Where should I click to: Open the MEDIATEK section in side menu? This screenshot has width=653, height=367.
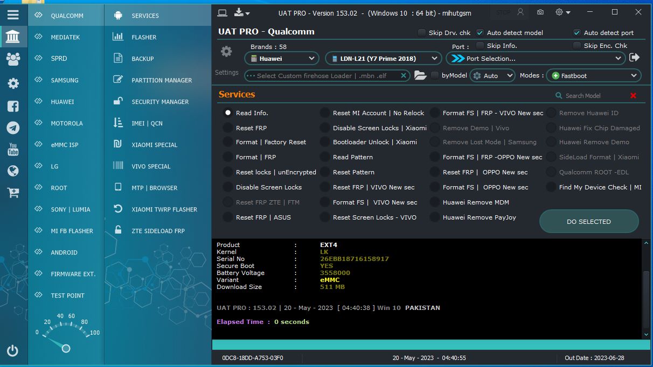(66, 37)
